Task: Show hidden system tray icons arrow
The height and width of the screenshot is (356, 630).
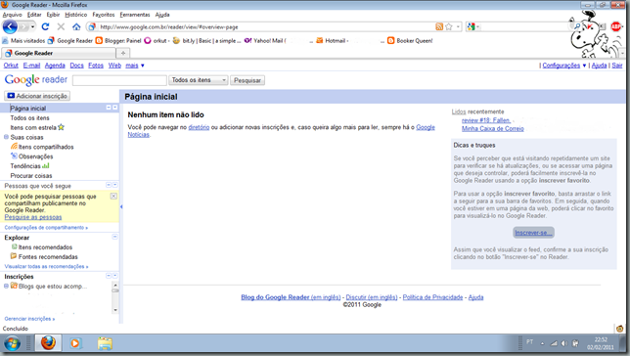Action: pos(542,343)
